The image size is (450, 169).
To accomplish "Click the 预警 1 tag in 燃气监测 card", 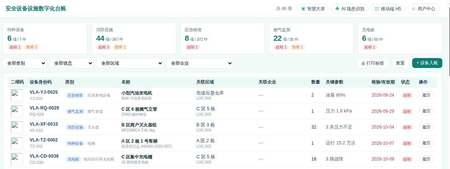I will click(x=298, y=47).
